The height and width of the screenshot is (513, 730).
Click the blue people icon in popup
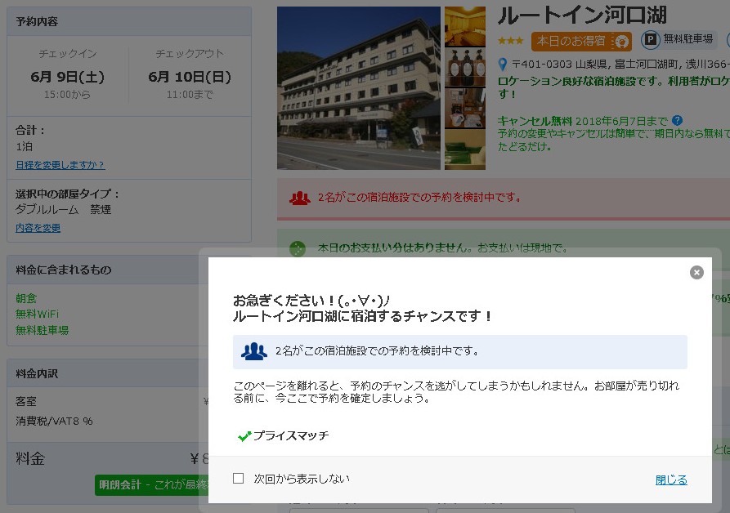(253, 351)
